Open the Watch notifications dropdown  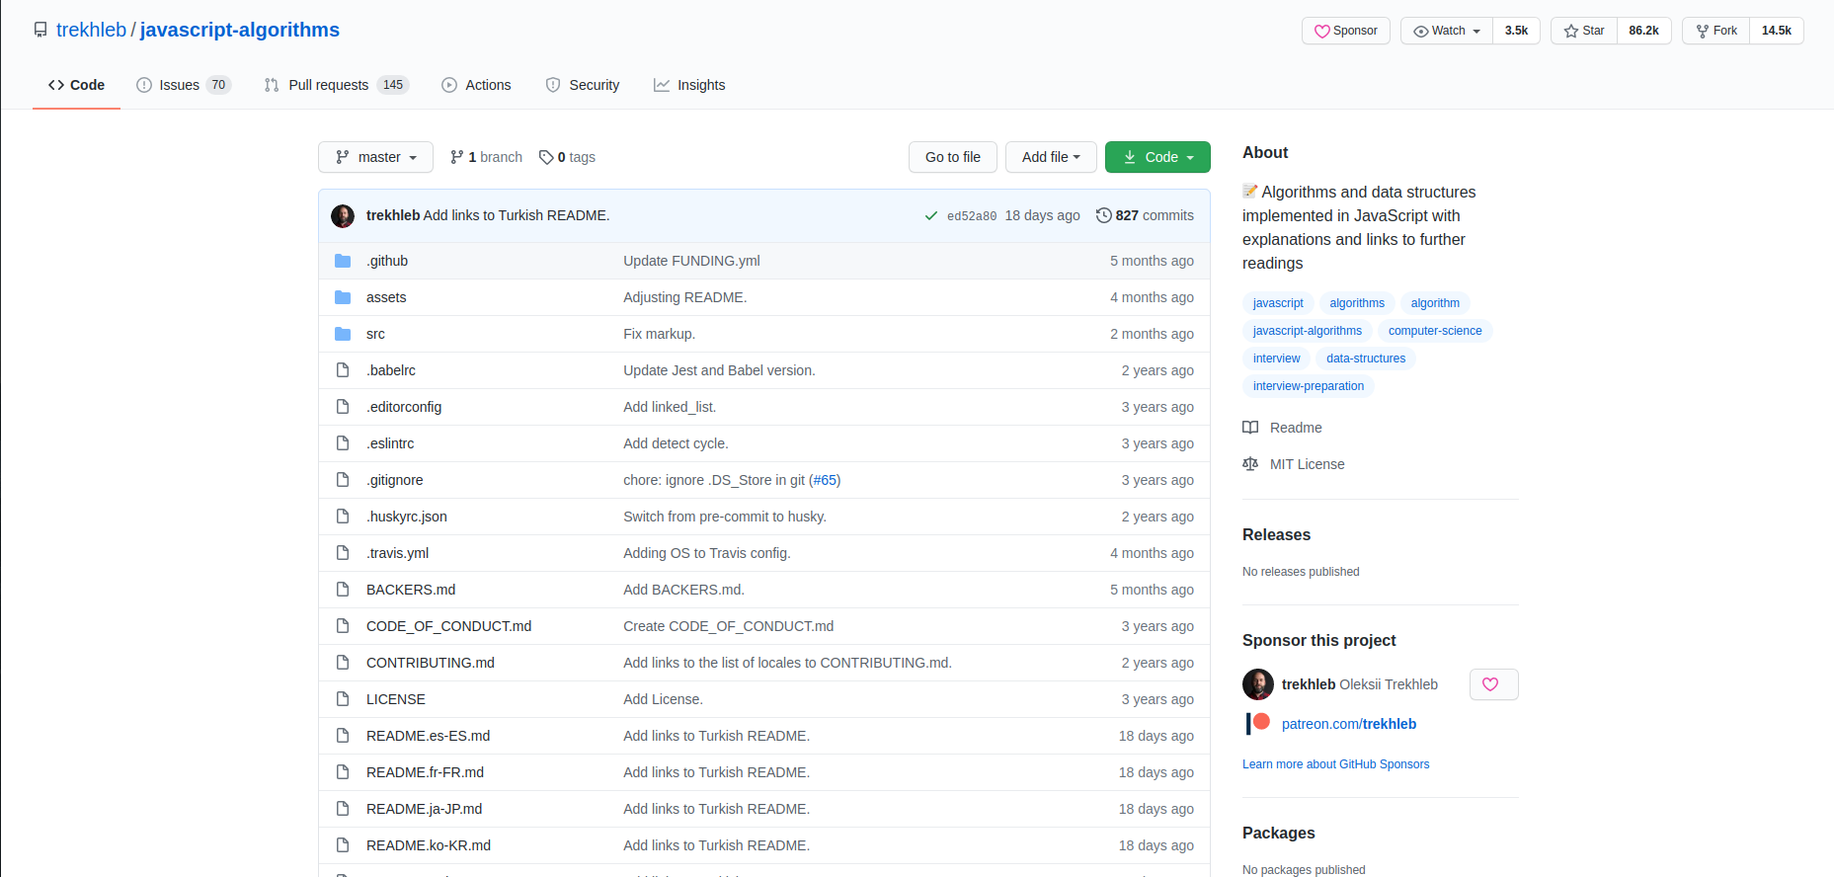[1447, 31]
